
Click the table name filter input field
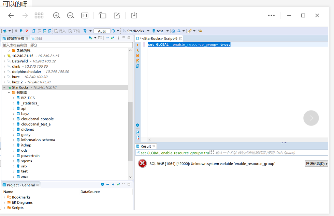tap(67, 45)
